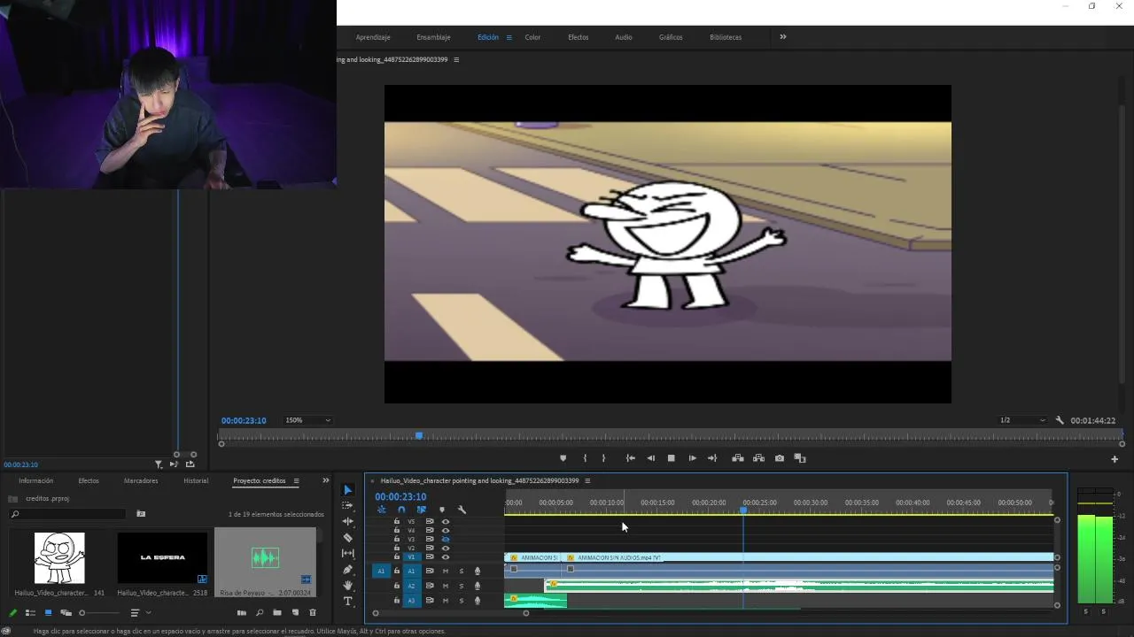
Task: Click the Extract button
Action: (758, 458)
